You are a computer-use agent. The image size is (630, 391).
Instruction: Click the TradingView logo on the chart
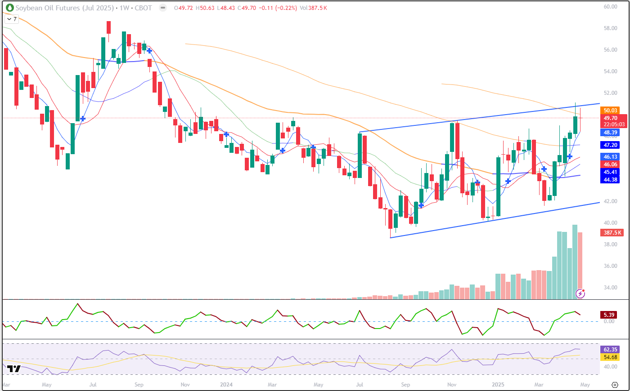tap(14, 369)
